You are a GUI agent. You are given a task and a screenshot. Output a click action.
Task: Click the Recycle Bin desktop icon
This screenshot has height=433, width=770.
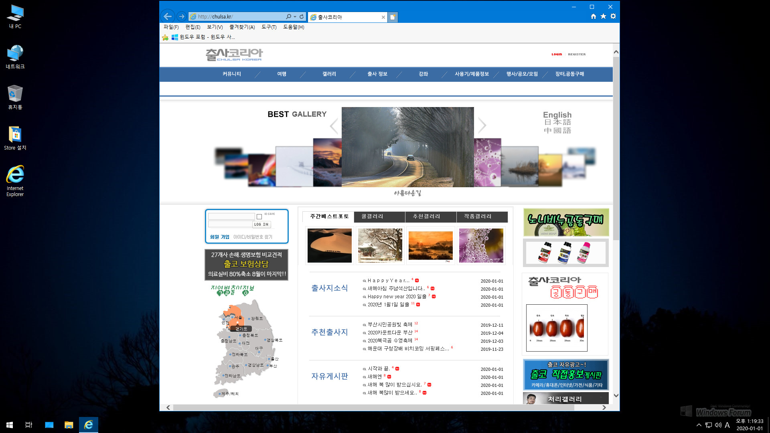[x=15, y=97]
